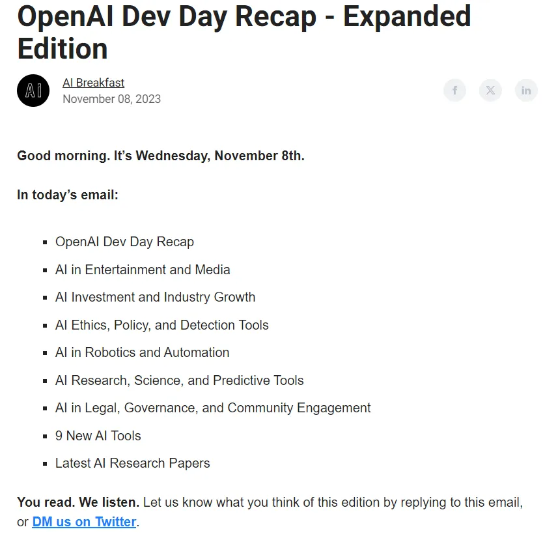
Task: Open the AI Breakfast author link
Action: point(94,83)
